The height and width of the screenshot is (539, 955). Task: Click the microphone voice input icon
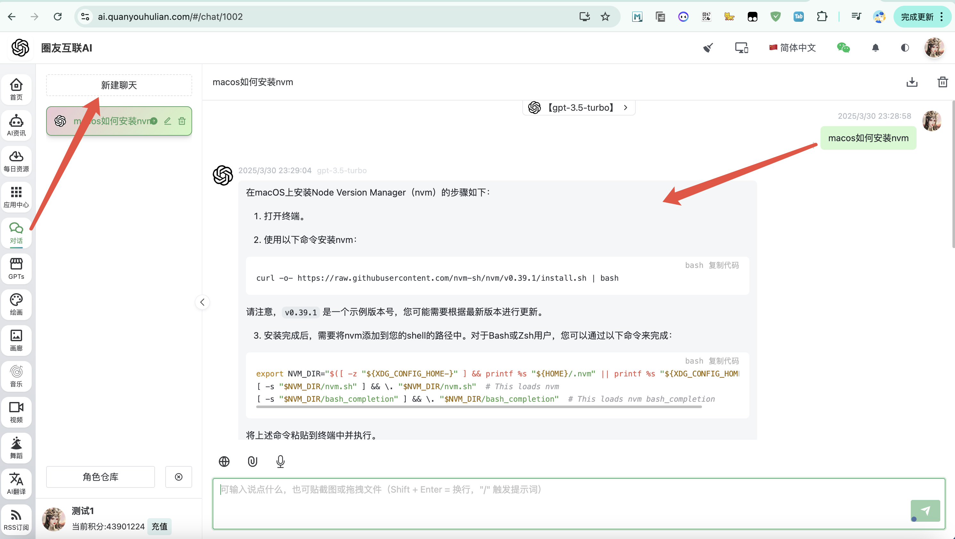click(281, 461)
